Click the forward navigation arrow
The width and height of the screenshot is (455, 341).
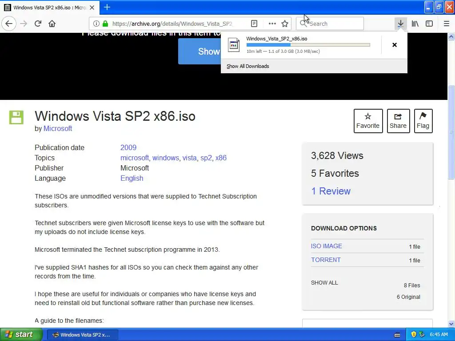point(24,24)
